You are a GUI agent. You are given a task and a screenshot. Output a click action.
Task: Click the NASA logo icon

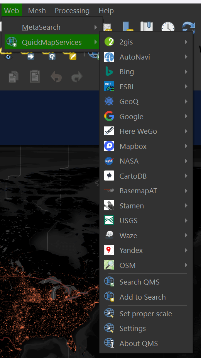tap(109, 161)
